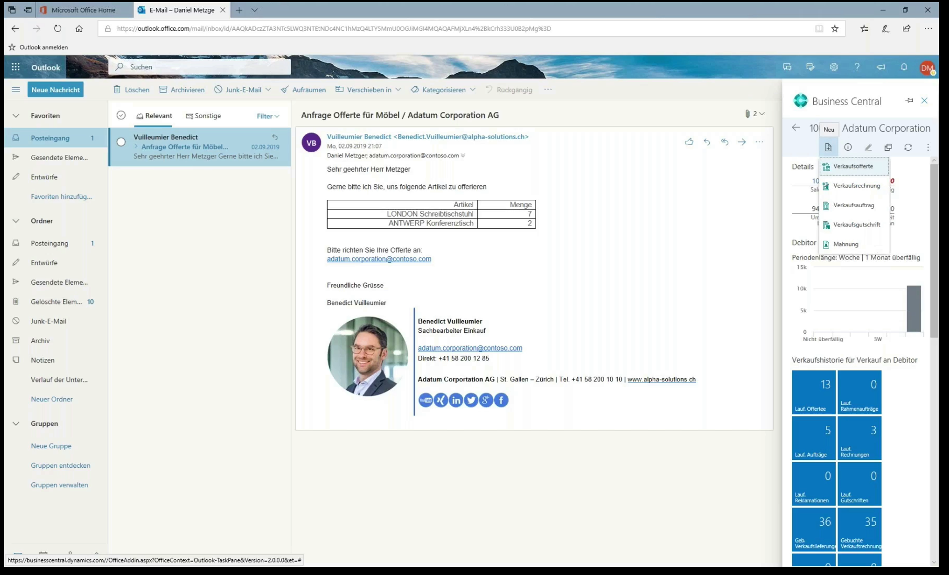Open Skype chat icon in Outlook header

(787, 67)
